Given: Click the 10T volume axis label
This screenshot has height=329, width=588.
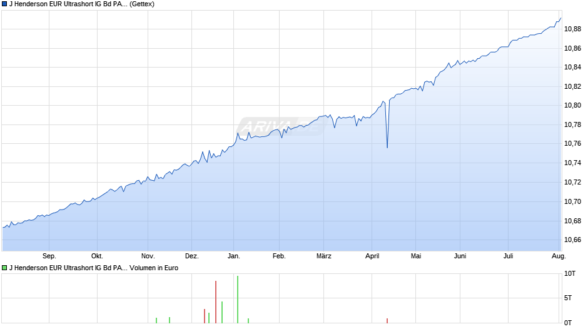Looking at the screenshot, I should click(570, 274).
